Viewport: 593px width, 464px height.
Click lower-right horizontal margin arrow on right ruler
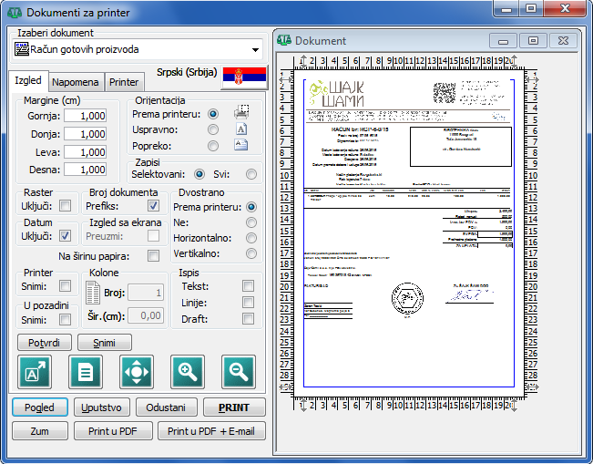pyautogui.click(x=533, y=387)
